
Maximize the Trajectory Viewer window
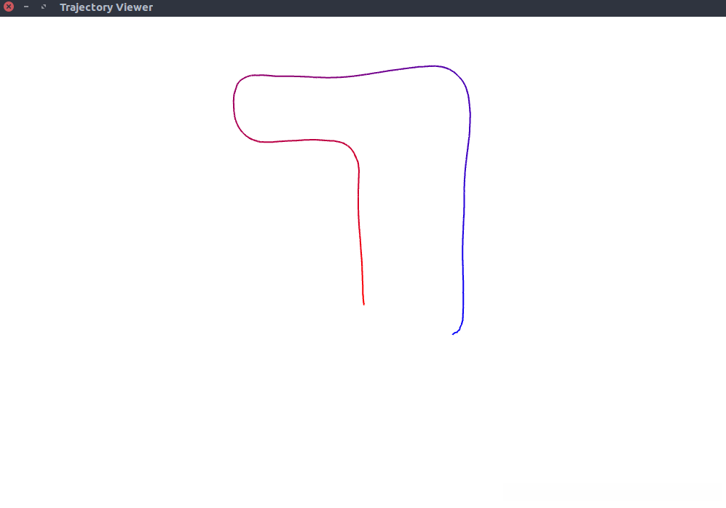coord(44,7)
